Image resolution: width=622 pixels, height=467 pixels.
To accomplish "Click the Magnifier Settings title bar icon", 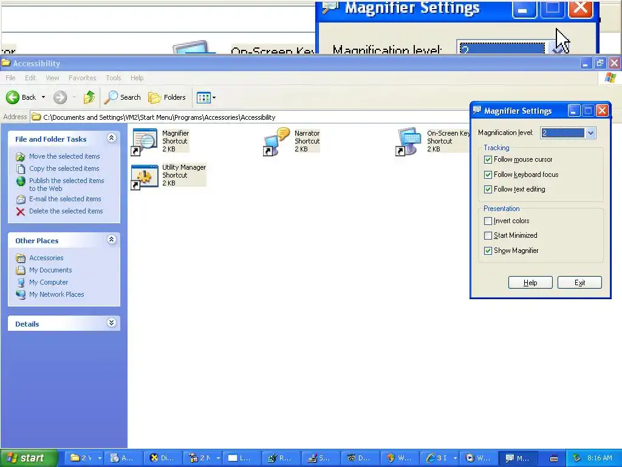I will [477, 111].
